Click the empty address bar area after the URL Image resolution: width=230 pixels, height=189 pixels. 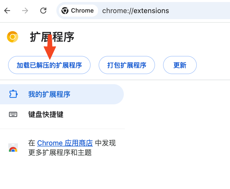point(200,11)
